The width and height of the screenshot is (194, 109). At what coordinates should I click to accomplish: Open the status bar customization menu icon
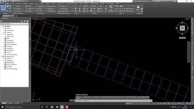tap(192, 104)
